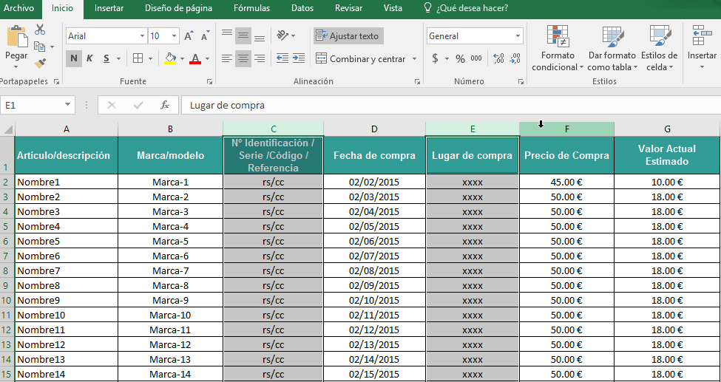Click the borders grid icon
The width and height of the screenshot is (721, 382).
pyautogui.click(x=138, y=58)
